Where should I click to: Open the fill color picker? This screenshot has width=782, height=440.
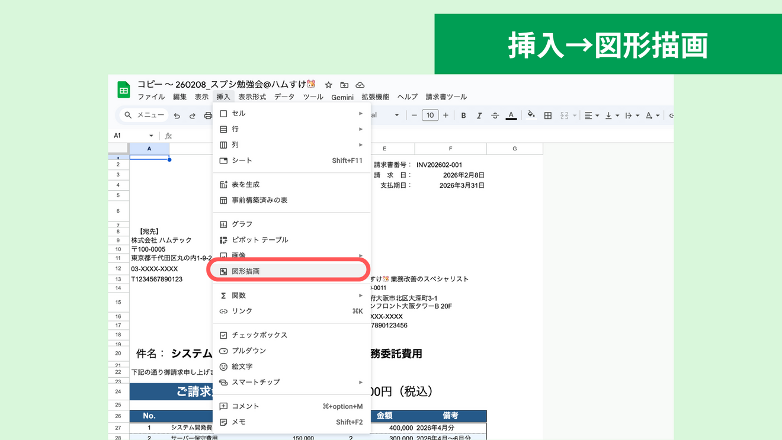531,115
